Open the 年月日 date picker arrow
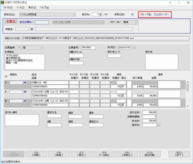193x164 pixels. point(134,48)
